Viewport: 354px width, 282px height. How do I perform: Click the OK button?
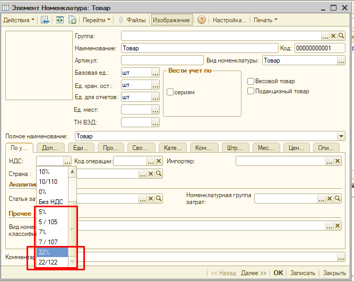click(278, 273)
